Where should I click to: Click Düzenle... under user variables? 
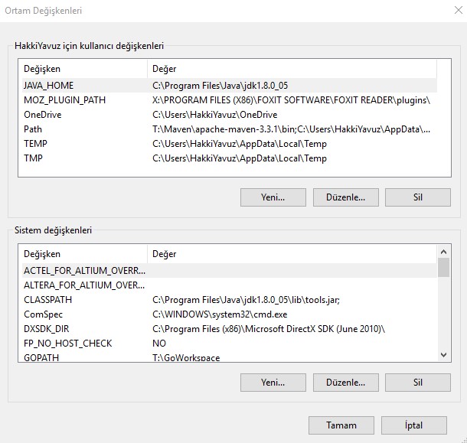(346, 197)
